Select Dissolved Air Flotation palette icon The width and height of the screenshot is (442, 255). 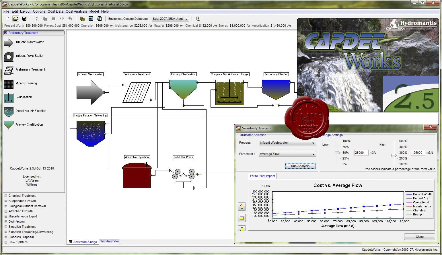pyautogui.click(x=9, y=112)
